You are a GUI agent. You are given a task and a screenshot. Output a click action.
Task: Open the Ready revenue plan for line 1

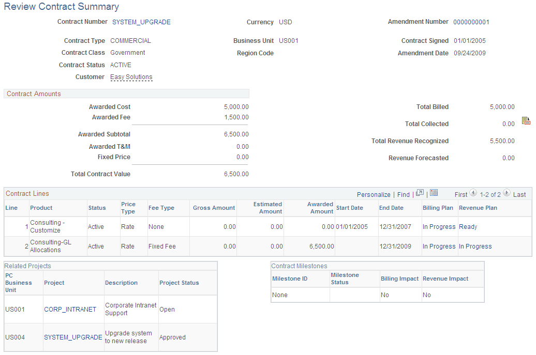pos(468,226)
